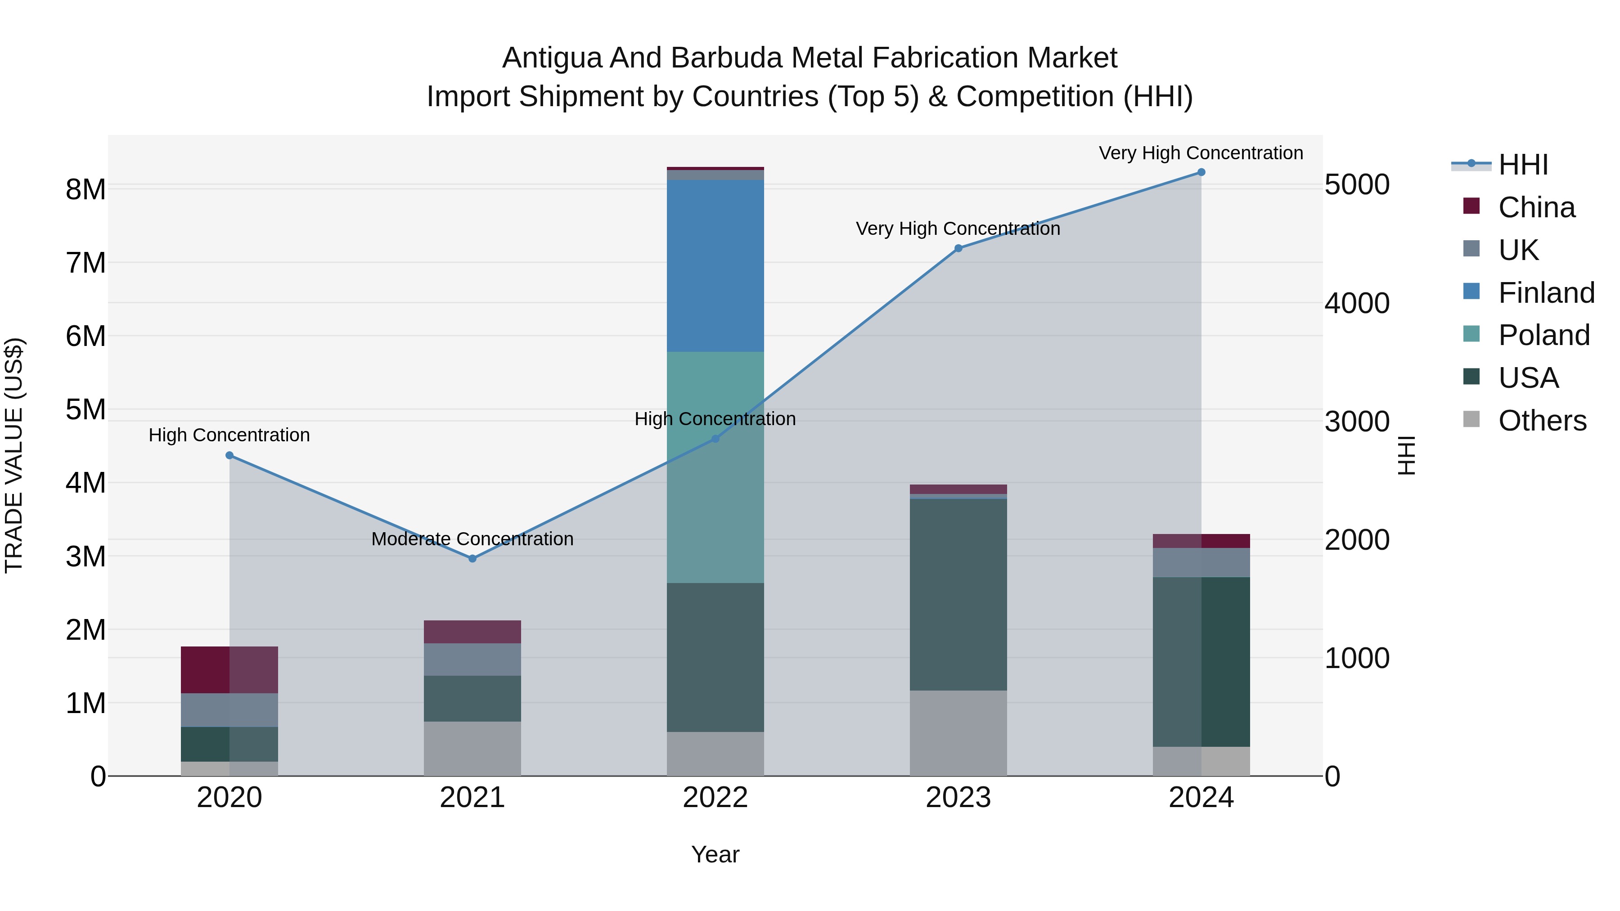This screenshot has width=1620, height=911.
Task: Click the China segment of 2023 bar
Action: pos(958,490)
